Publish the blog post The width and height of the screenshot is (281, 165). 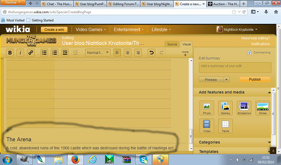(255, 79)
